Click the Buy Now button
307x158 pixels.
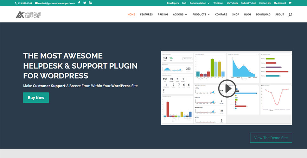click(36, 98)
